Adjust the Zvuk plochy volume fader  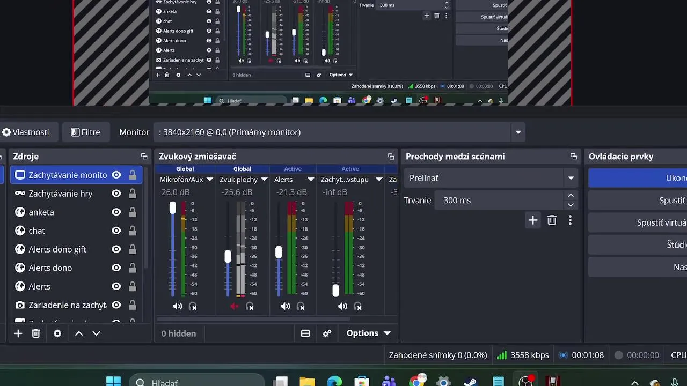(228, 256)
